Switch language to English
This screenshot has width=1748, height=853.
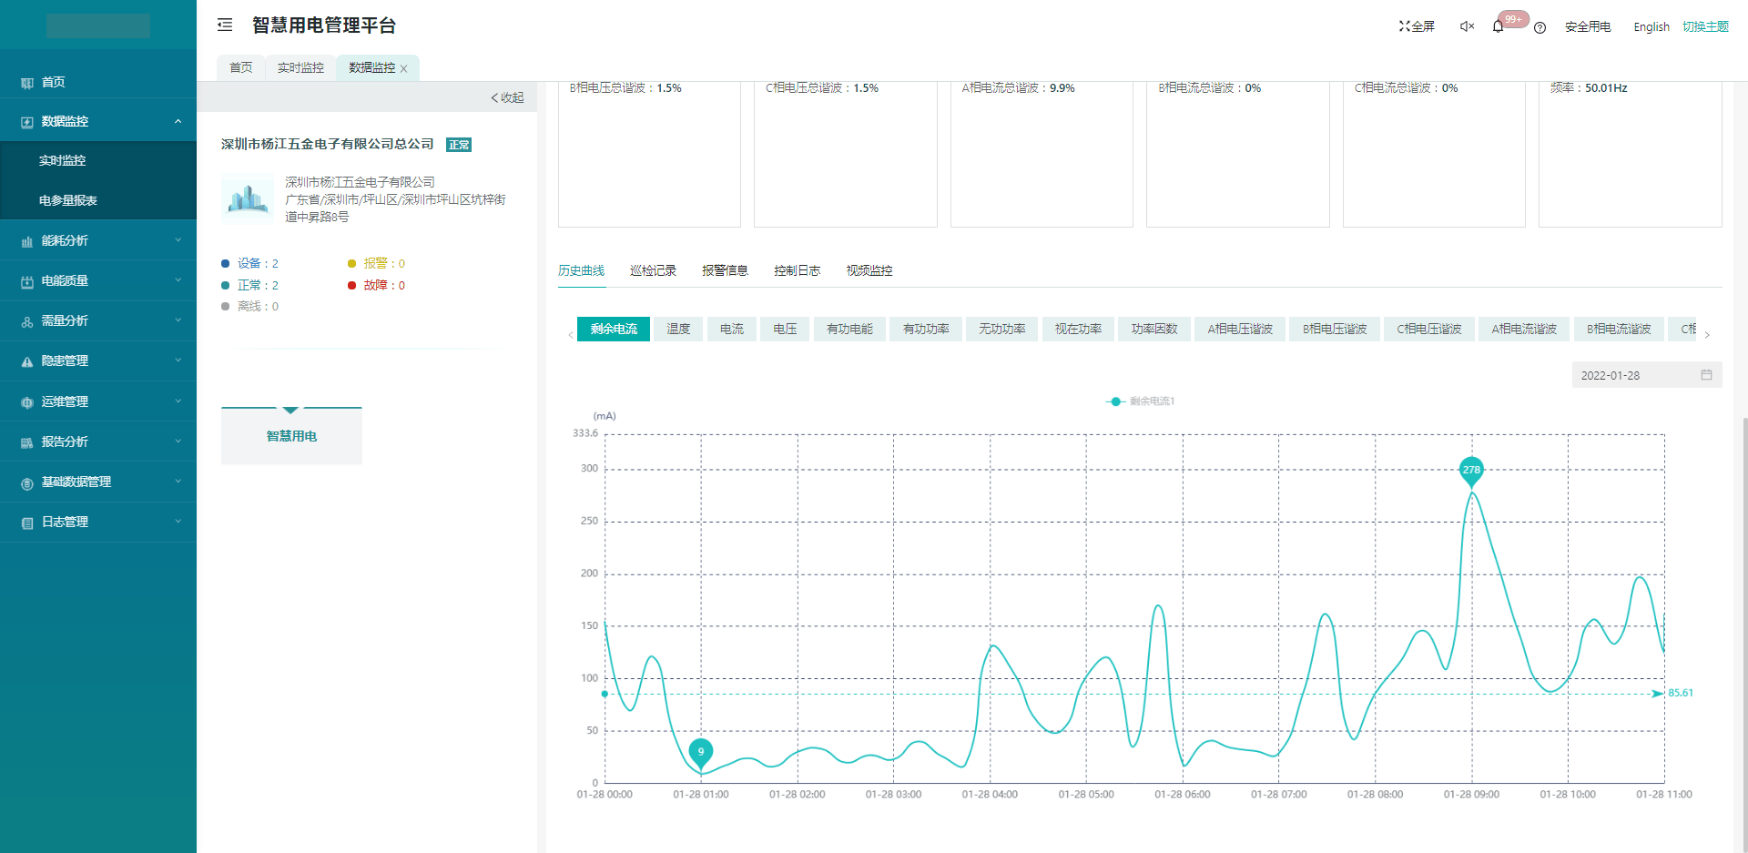(x=1651, y=26)
